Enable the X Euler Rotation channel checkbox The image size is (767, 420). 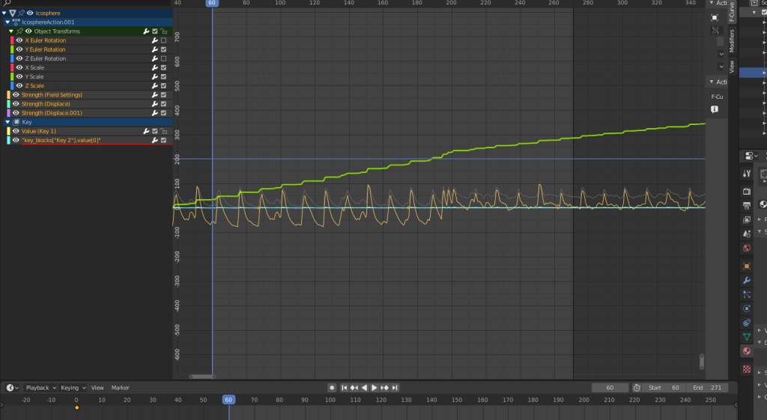[163, 40]
